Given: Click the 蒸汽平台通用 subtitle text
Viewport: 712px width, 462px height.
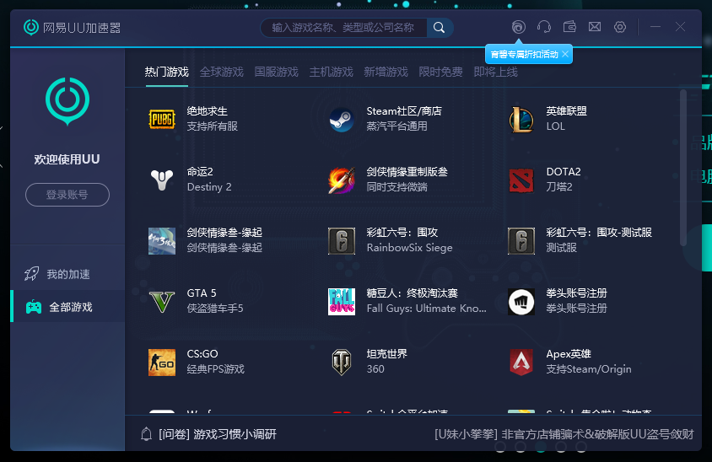Looking at the screenshot, I should tap(396, 126).
